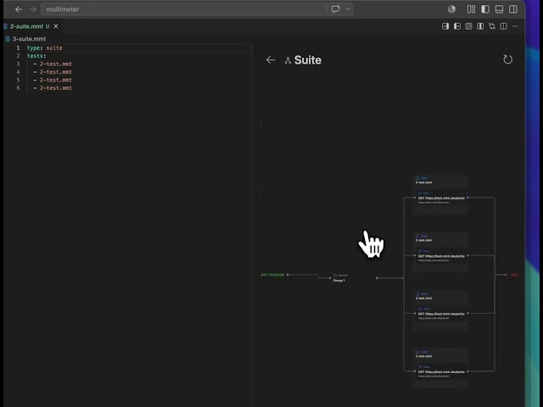This screenshot has width=543, height=407.
Task: Click '- 2-test.mmt' on code line 4
Action: click(53, 72)
